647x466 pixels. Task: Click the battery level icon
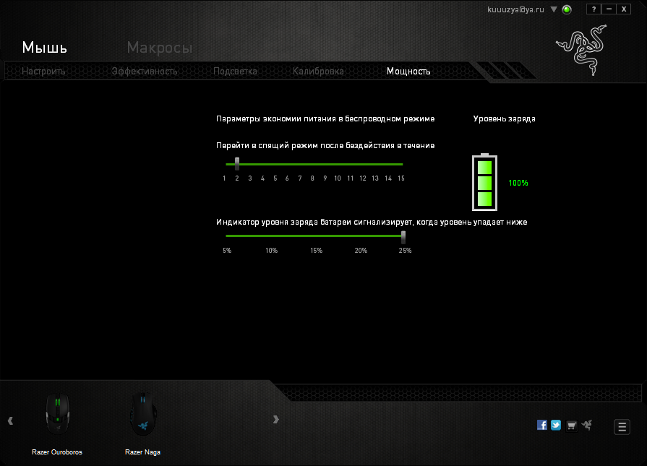point(484,182)
